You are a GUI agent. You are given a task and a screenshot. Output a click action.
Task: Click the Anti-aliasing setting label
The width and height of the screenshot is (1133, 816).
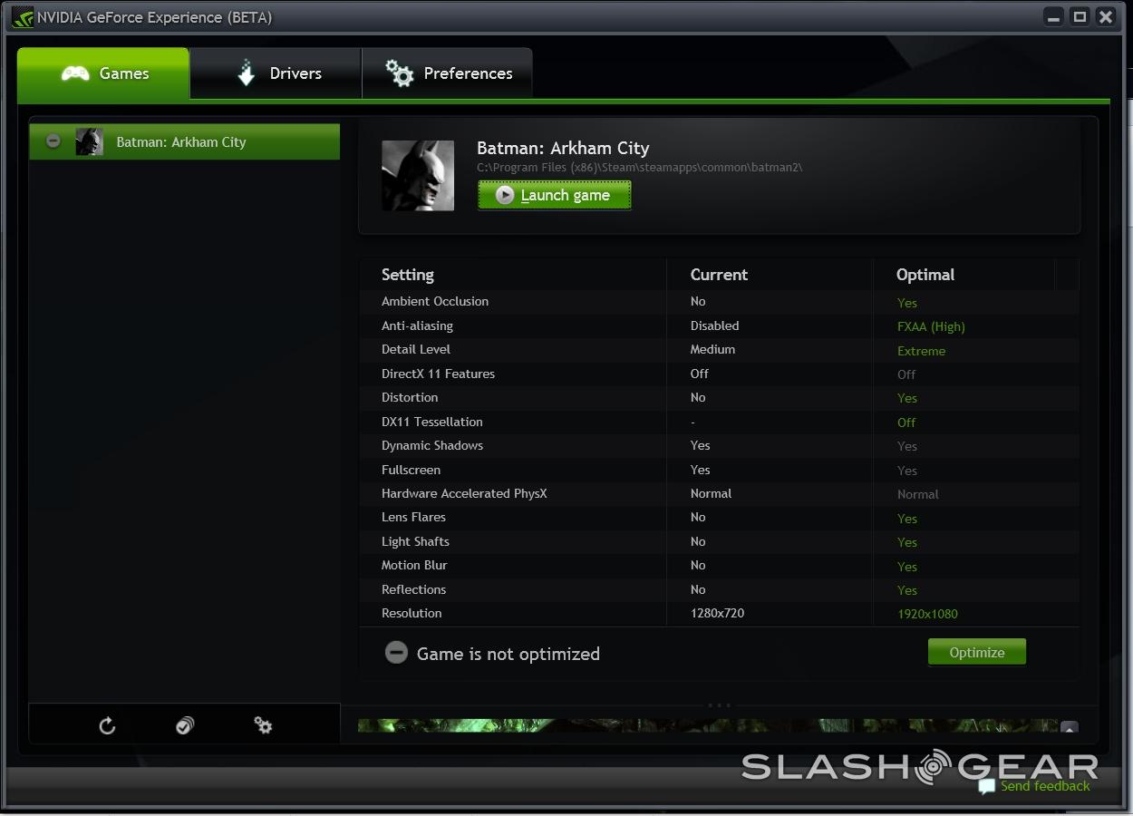coord(417,325)
